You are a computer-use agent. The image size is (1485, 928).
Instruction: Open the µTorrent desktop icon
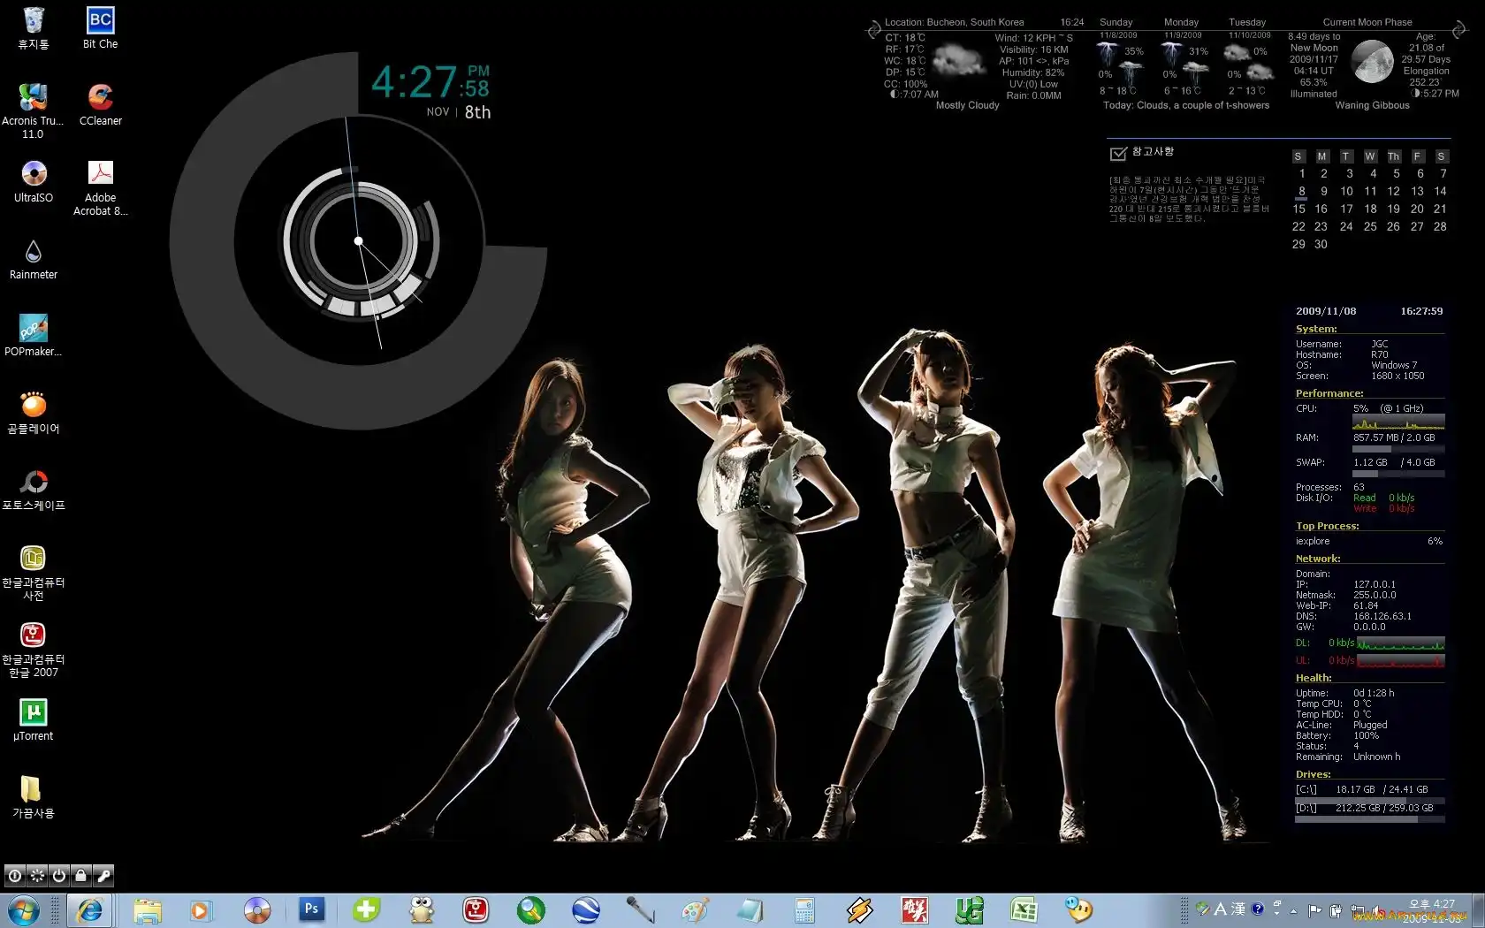pyautogui.click(x=34, y=713)
